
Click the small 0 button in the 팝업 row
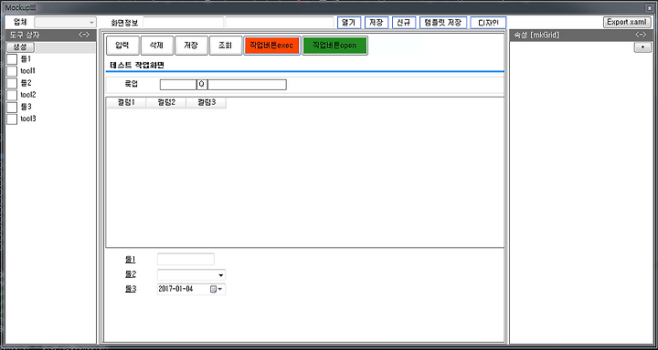tap(202, 84)
